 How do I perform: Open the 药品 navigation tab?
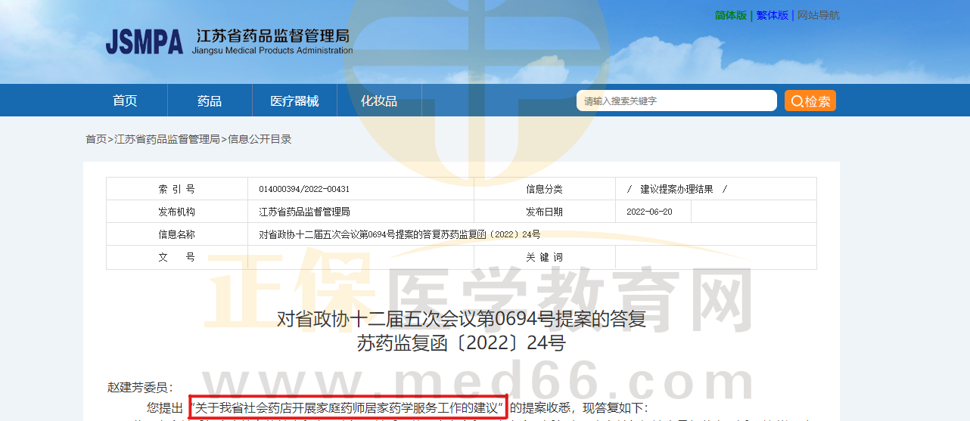[210, 101]
